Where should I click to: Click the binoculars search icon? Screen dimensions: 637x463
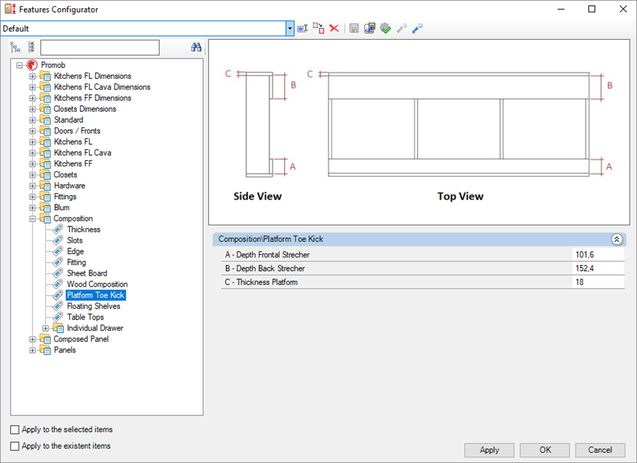(196, 47)
